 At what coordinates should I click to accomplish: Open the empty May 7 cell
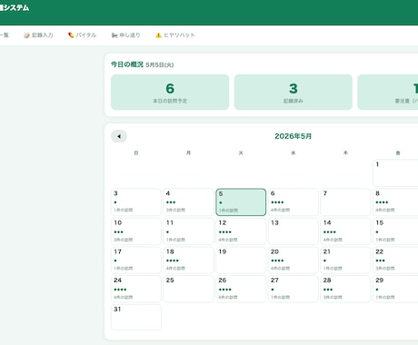345,202
